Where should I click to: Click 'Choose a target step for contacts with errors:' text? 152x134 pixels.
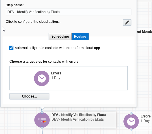pyautogui.click(x=44, y=62)
